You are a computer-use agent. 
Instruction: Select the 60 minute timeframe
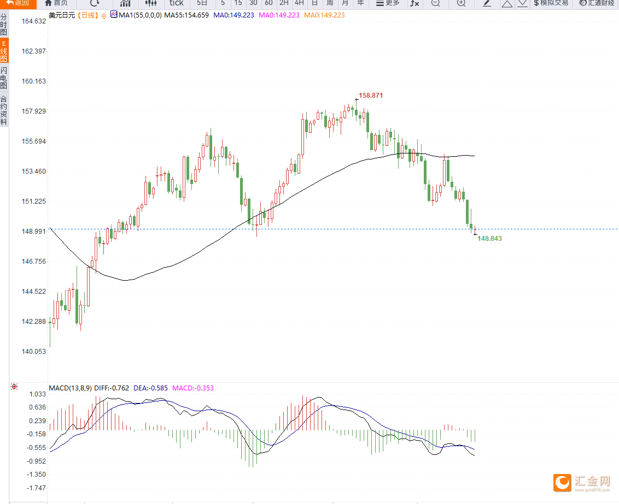click(269, 3)
